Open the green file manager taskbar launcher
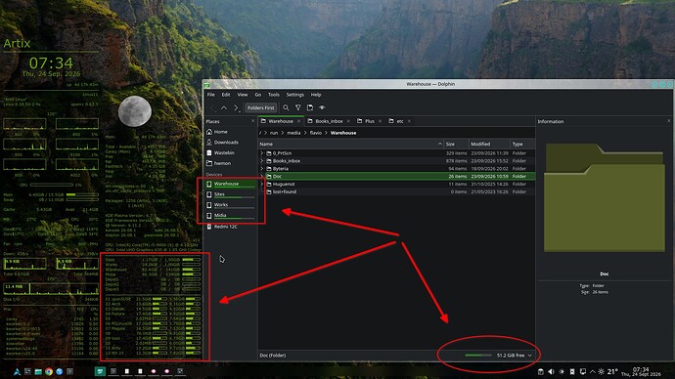This screenshot has width=675, height=379. 38,372
